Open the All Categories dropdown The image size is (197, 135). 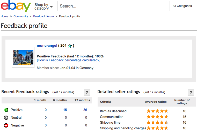click(x=182, y=6)
